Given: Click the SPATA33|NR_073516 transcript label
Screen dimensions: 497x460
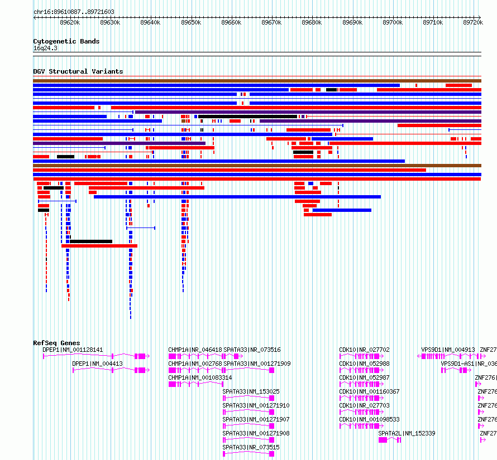Looking at the screenshot, I should pos(252,350).
